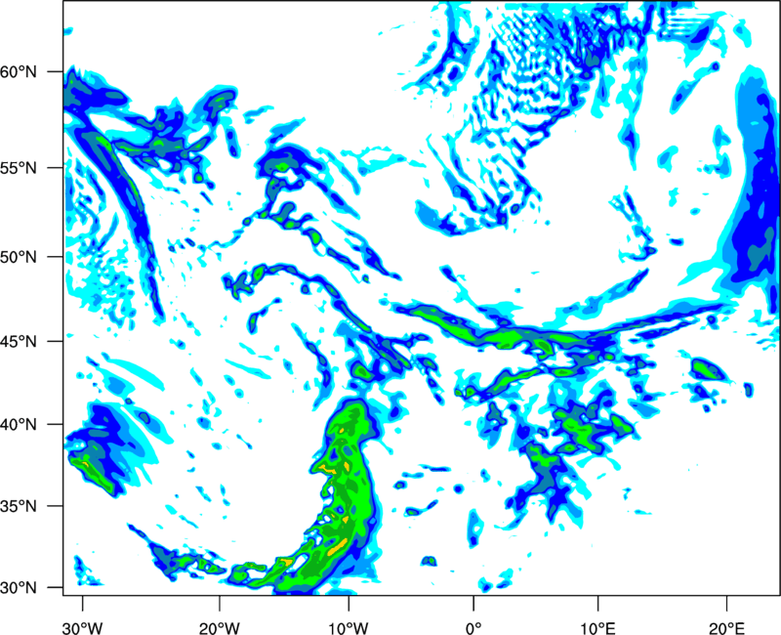This screenshot has width=781, height=635.
Task: Click the 60°N latitude label
Action: 19,71
